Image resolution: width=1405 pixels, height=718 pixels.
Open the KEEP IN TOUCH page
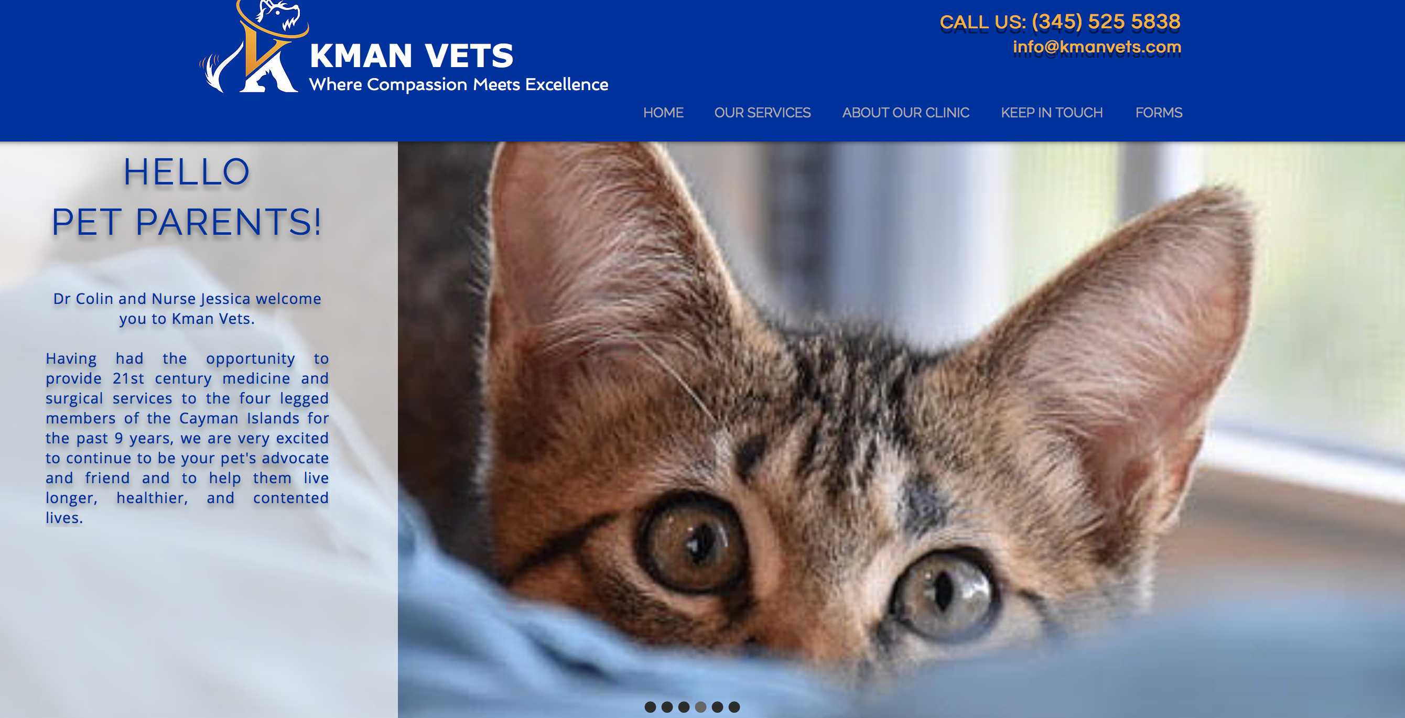point(1052,113)
